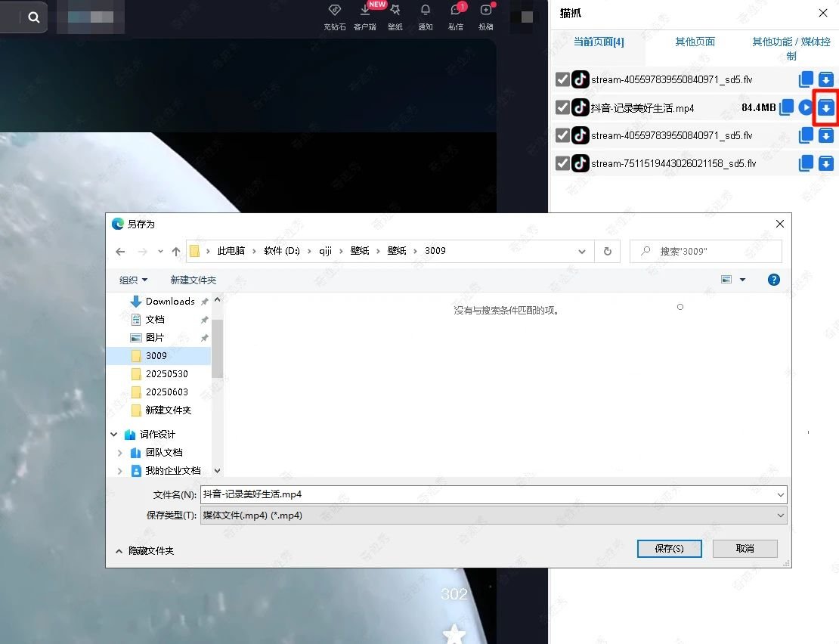Open the 私信 messages icon
This screenshot has width=839, height=644.
(455, 14)
